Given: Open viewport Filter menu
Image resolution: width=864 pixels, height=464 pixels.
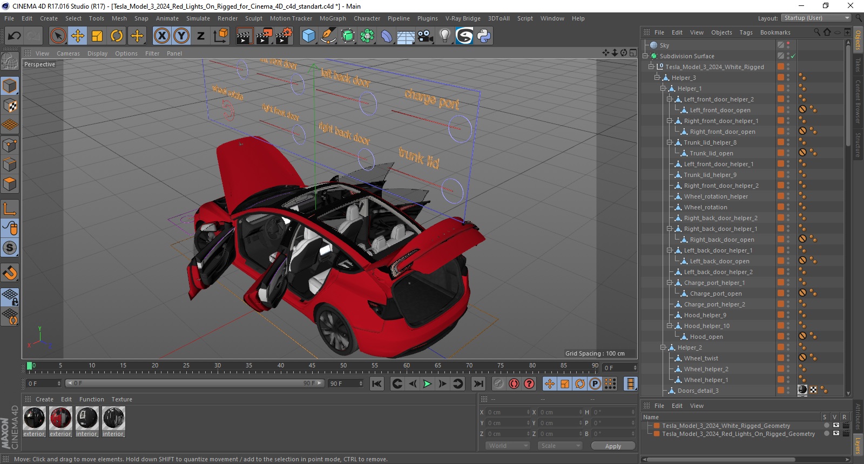Looking at the screenshot, I should click(152, 53).
